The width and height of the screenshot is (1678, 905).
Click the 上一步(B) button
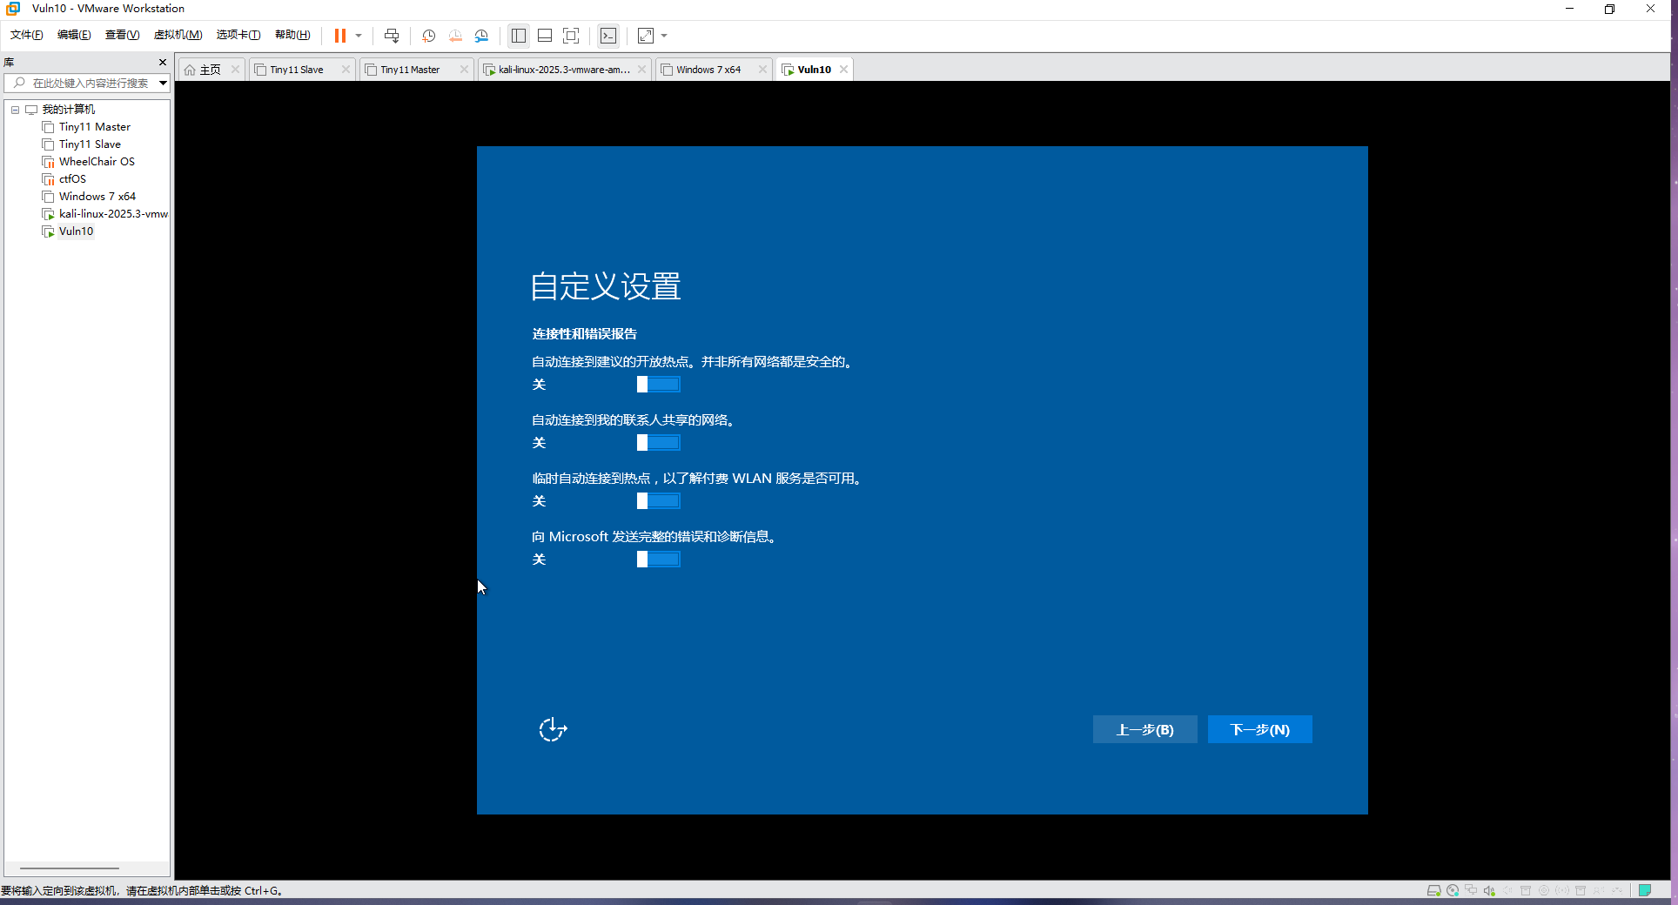pyautogui.click(x=1144, y=729)
